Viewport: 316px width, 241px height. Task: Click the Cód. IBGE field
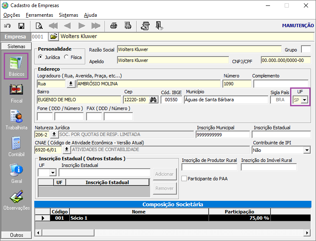pyautogui.click(x=171, y=100)
